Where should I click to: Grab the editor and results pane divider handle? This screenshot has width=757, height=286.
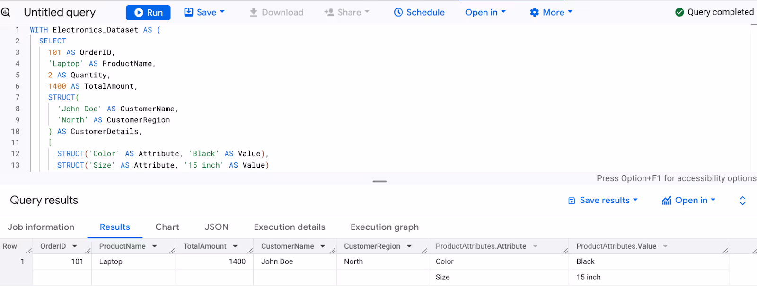click(379, 181)
